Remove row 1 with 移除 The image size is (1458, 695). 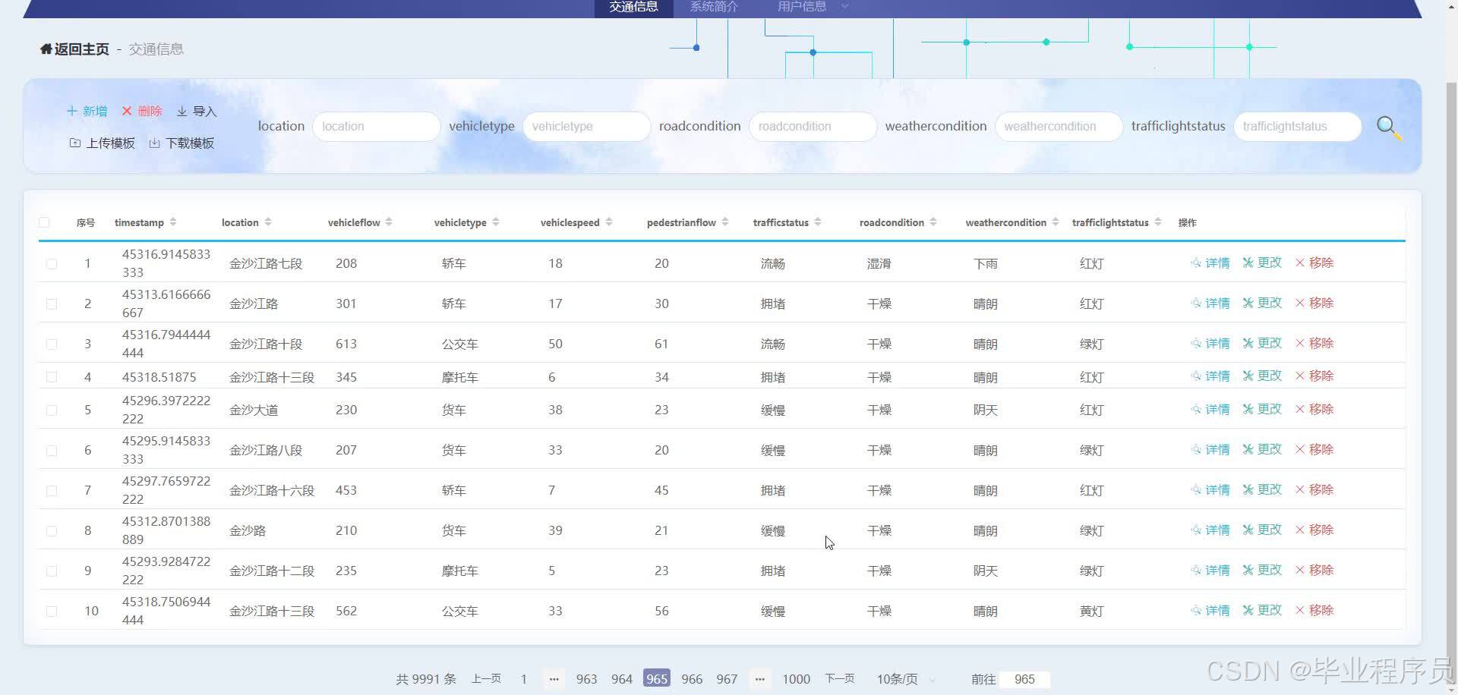pyautogui.click(x=1314, y=263)
